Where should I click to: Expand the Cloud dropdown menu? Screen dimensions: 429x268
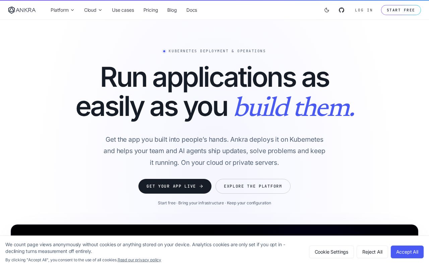tap(93, 10)
